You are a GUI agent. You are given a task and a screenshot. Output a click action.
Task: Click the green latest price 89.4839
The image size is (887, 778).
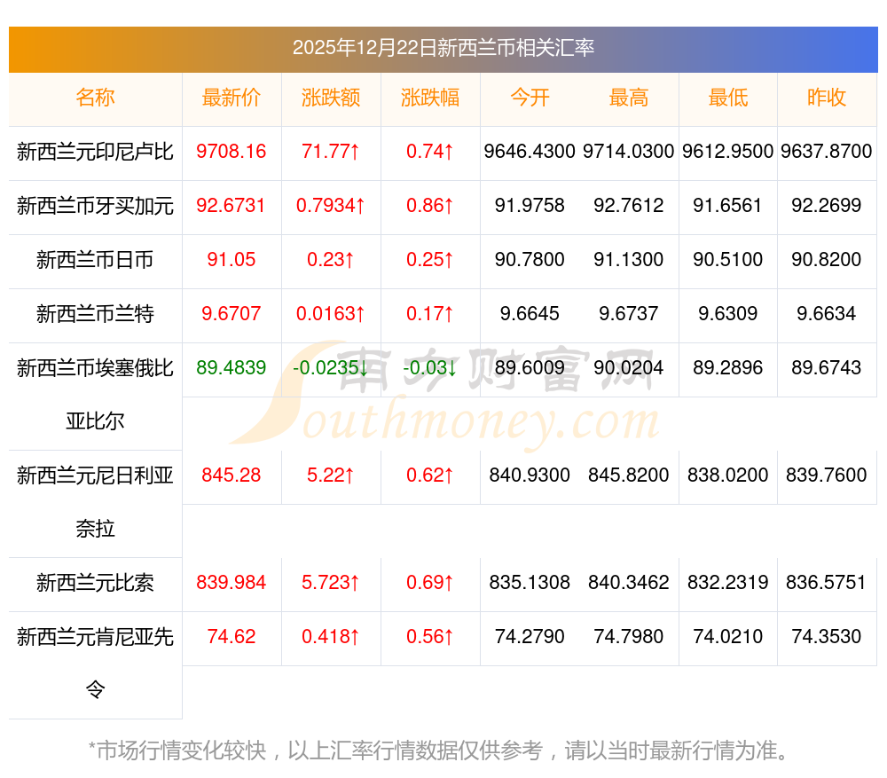click(x=232, y=367)
